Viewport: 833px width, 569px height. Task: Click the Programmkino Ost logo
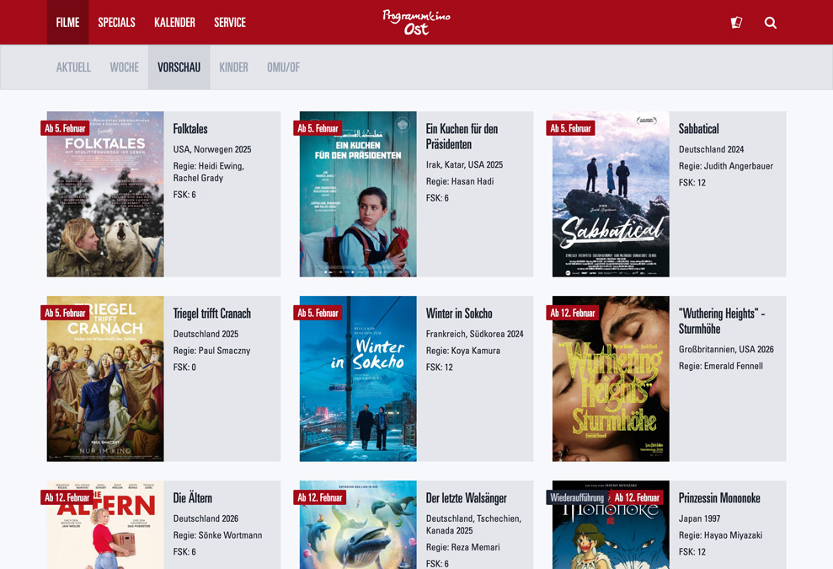point(416,22)
